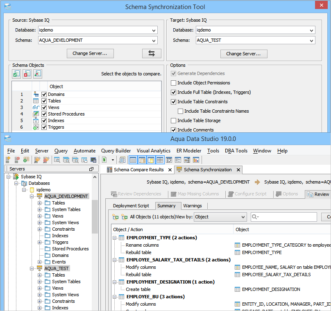Image resolution: width=331 pixels, height=311 pixels.
Task: Toggle Include Full Table checkbox
Action: (x=174, y=92)
